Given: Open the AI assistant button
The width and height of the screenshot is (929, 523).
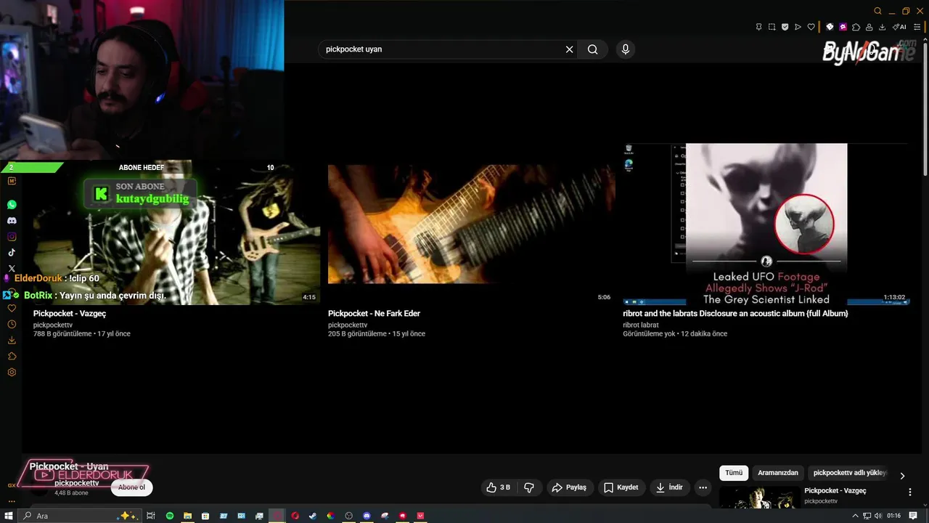Looking at the screenshot, I should click(x=899, y=27).
